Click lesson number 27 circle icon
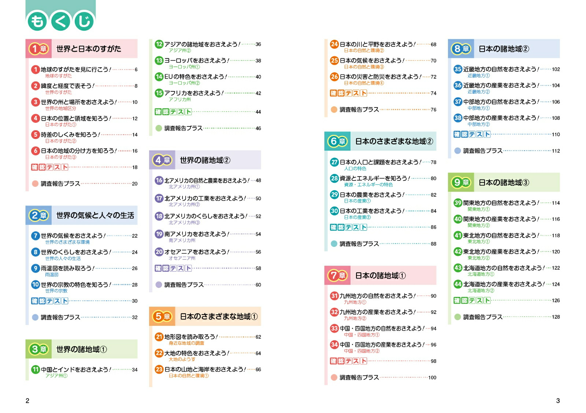Image resolution: width=586 pixels, height=413 pixels. [334, 162]
